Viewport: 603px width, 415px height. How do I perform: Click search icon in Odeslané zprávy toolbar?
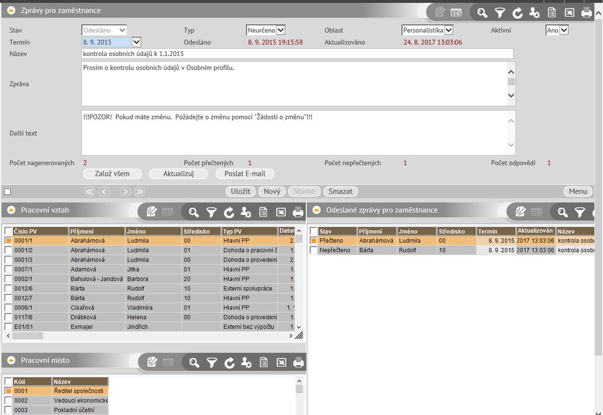pos(562,212)
